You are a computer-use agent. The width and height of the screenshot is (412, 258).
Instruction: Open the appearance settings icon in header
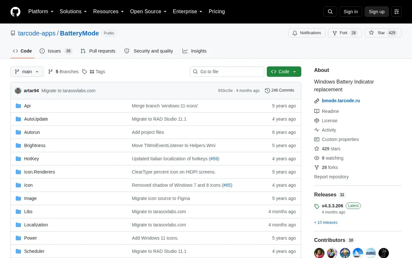[397, 12]
